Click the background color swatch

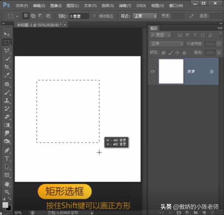pyautogui.click(x=9, y=208)
